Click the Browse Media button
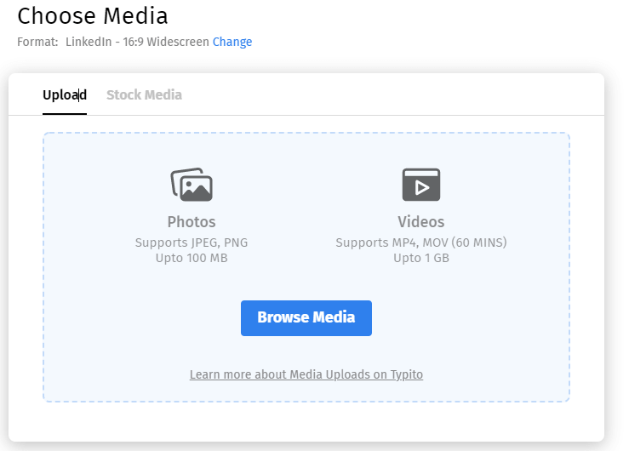The height and width of the screenshot is (451, 629). (306, 318)
